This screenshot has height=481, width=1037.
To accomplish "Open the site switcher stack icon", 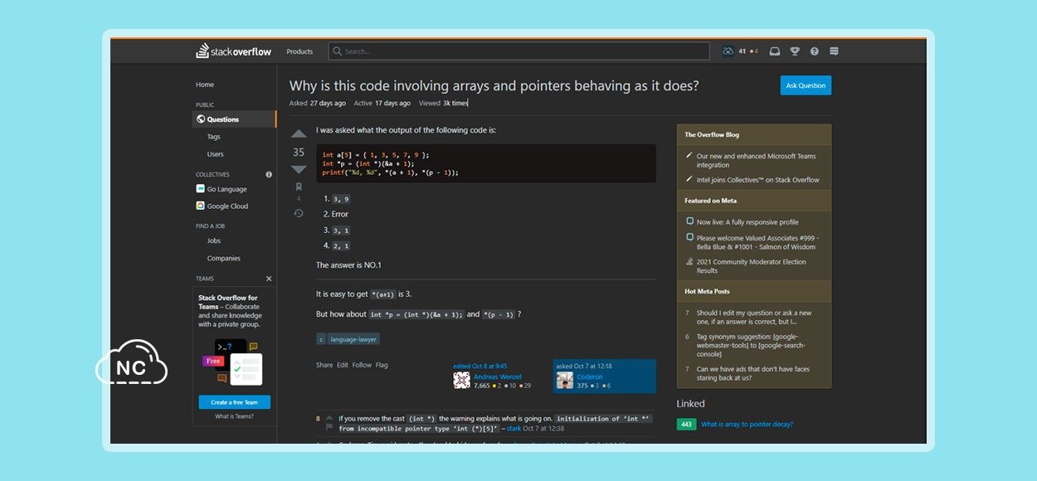I will pos(834,51).
